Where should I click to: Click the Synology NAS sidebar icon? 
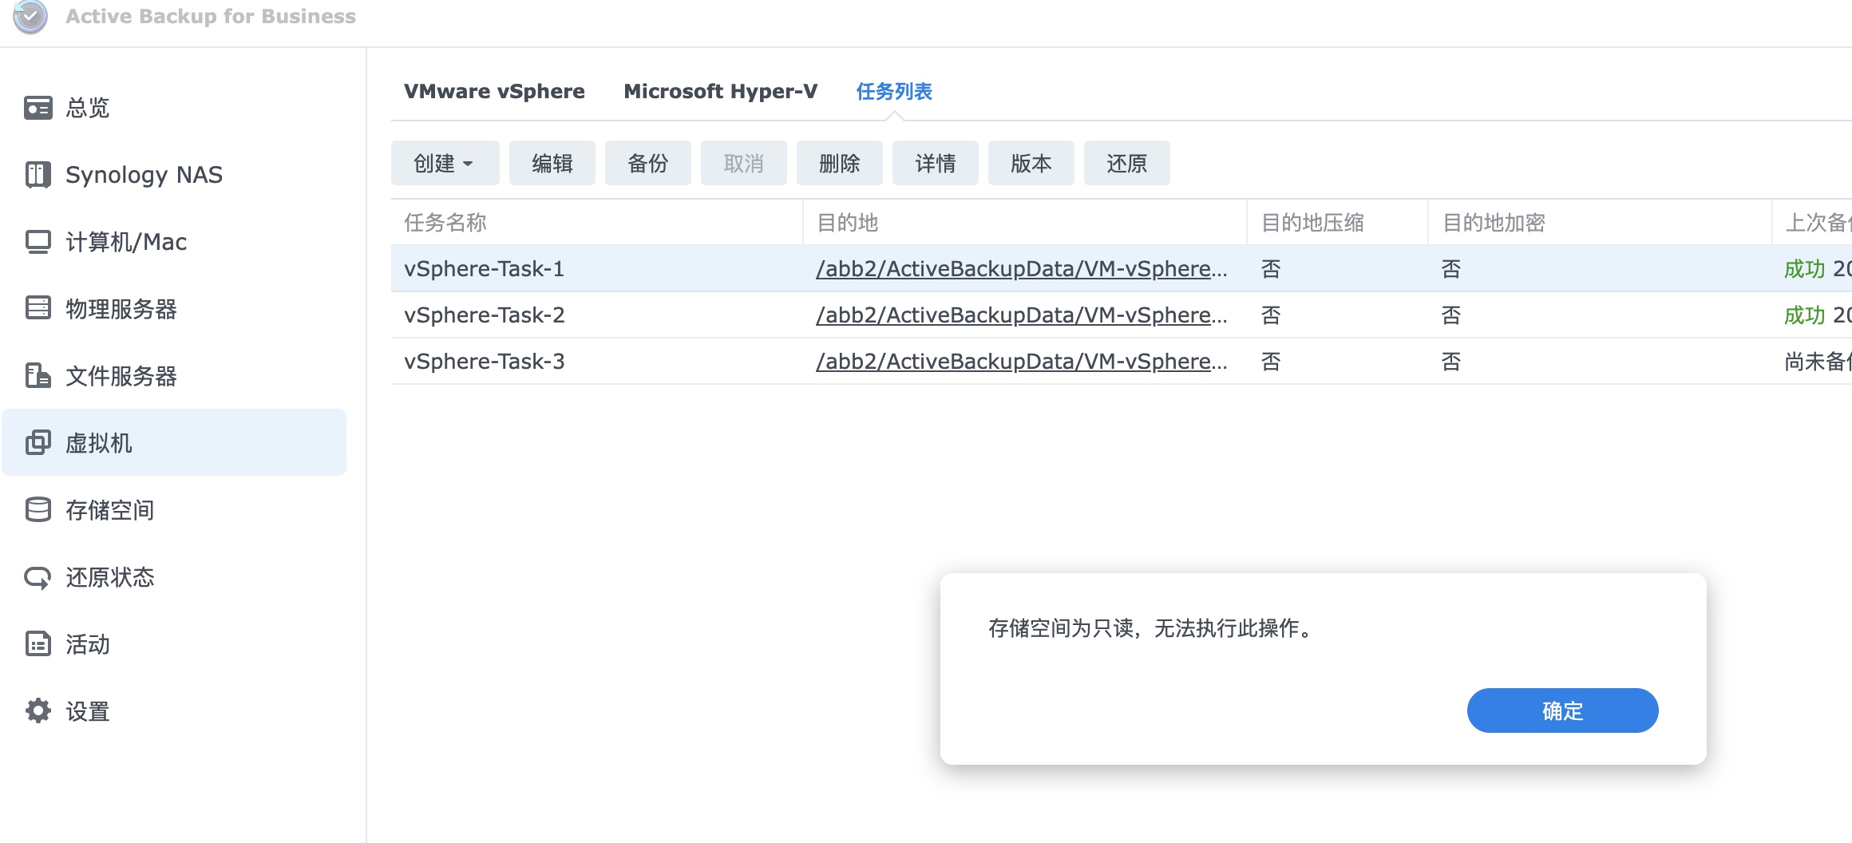click(38, 175)
